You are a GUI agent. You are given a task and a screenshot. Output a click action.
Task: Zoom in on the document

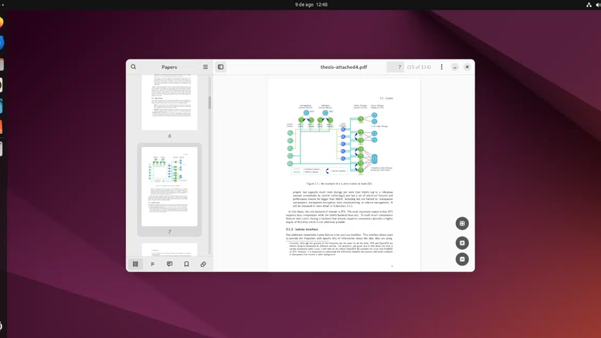462,243
